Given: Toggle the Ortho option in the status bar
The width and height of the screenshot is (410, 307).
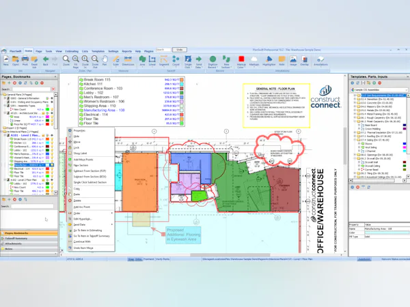Looking at the screenshot, I should 138,259.
